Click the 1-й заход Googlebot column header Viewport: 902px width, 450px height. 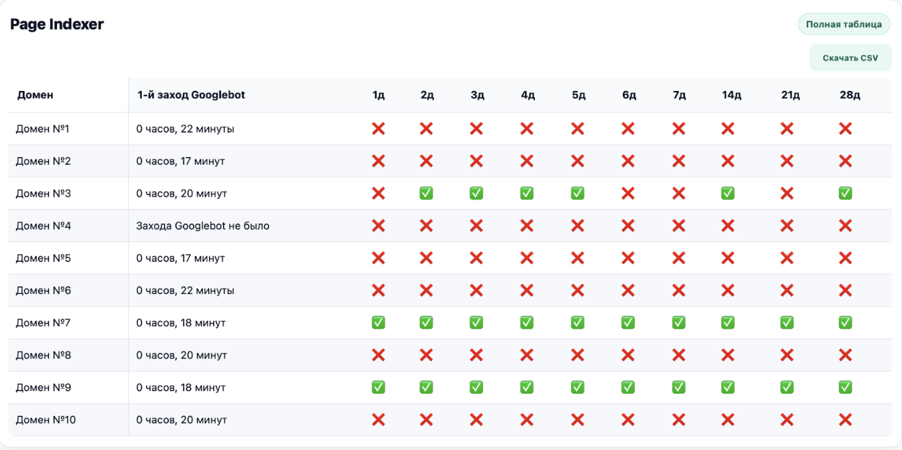[x=191, y=95]
